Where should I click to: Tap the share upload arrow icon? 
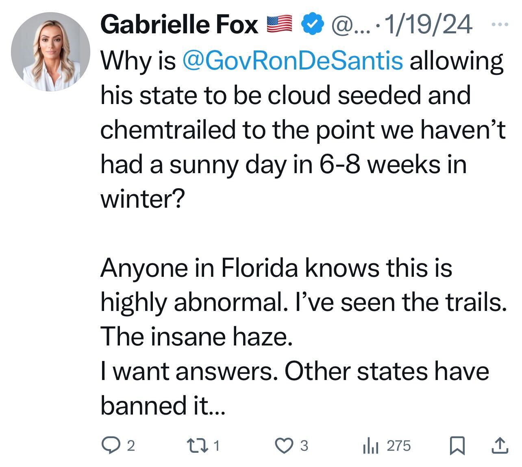(x=500, y=445)
